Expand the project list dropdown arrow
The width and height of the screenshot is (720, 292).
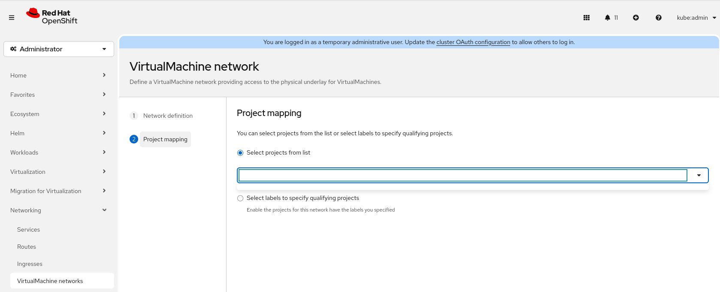click(699, 175)
